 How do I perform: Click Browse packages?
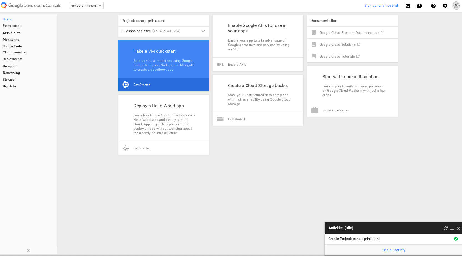(336, 110)
